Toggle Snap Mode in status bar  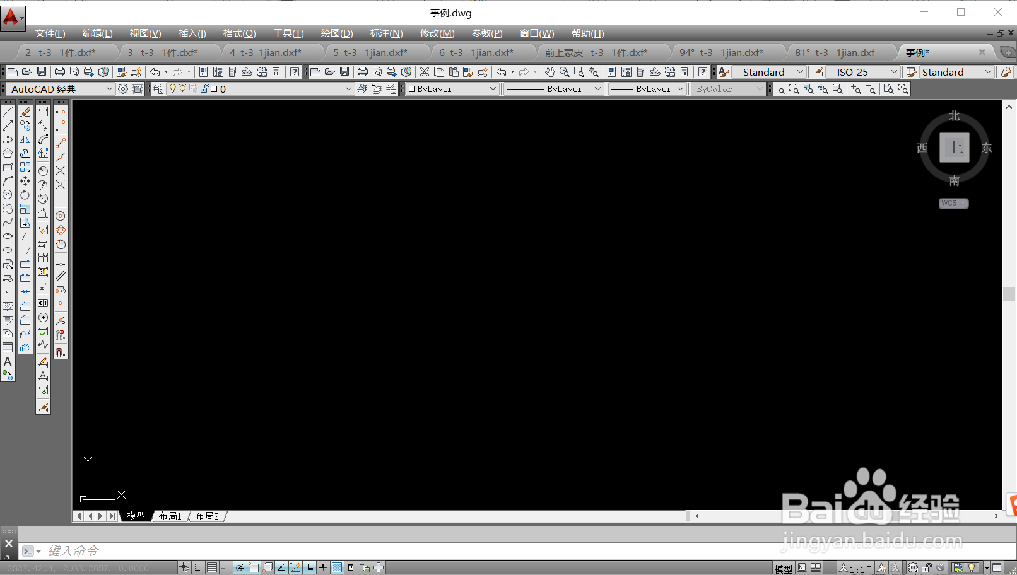click(198, 567)
